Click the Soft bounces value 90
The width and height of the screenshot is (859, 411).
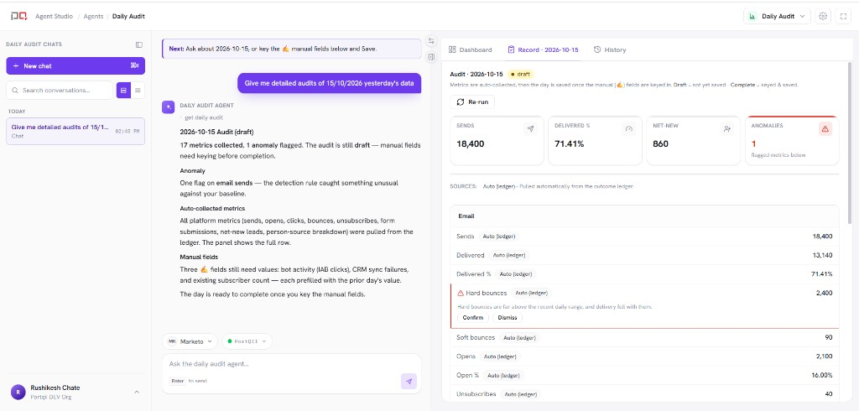pyautogui.click(x=829, y=337)
